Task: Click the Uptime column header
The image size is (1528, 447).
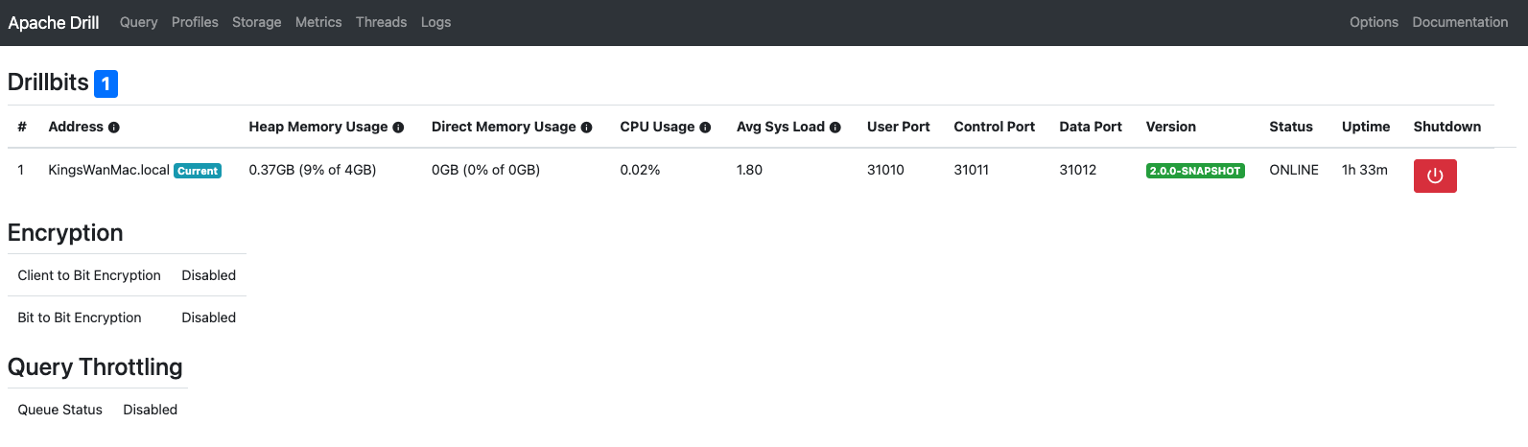Action: coord(1366,127)
